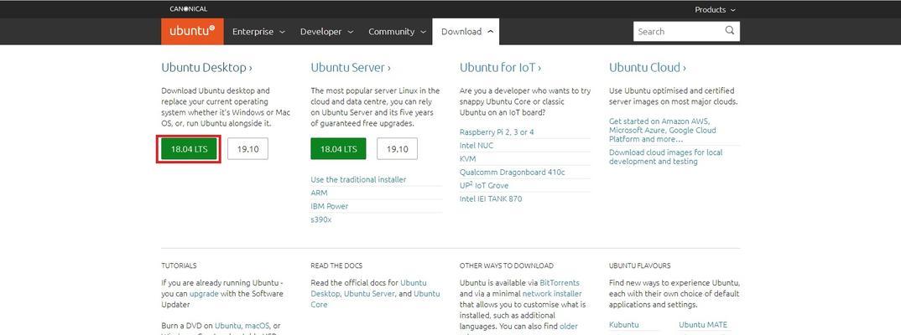Click the search magnifier icon
This screenshot has width=901, height=335.
coord(730,31)
